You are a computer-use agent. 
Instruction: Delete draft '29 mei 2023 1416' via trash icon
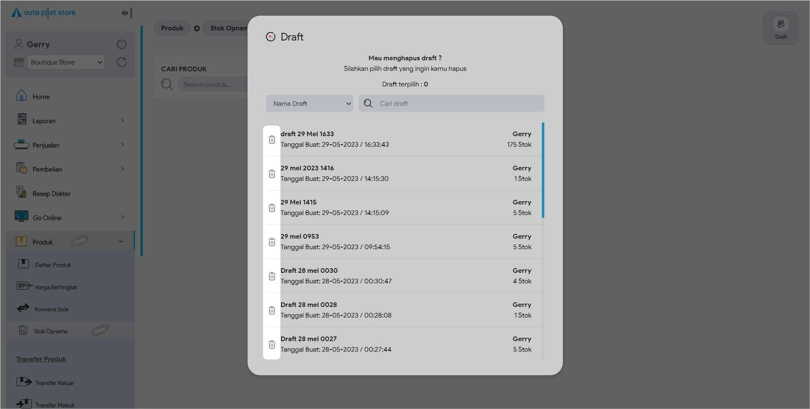click(x=272, y=174)
